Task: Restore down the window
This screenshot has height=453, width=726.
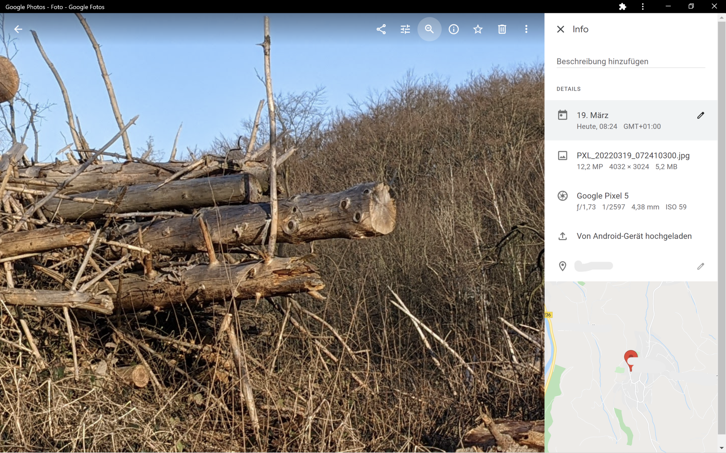Action: [x=691, y=6]
